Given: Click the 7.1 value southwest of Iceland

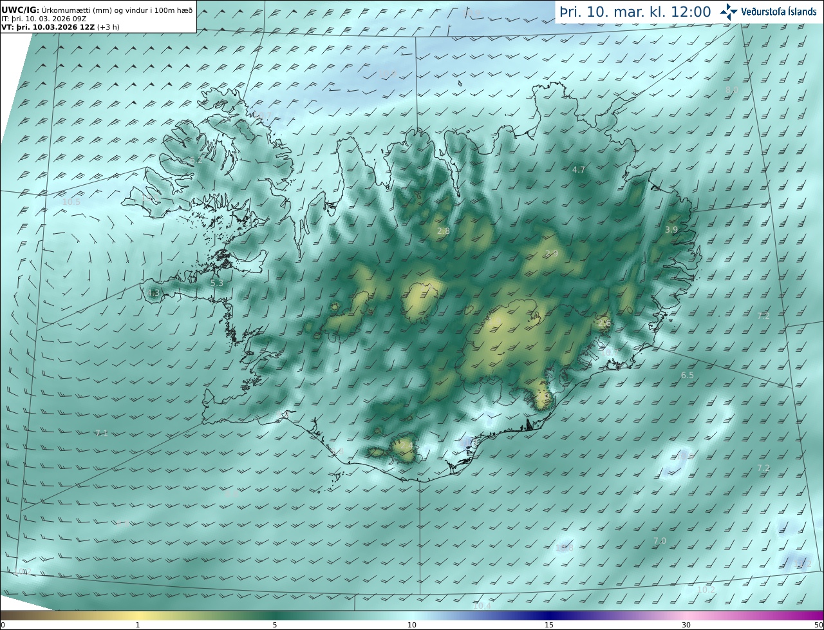Looking at the screenshot, I should [x=101, y=433].
